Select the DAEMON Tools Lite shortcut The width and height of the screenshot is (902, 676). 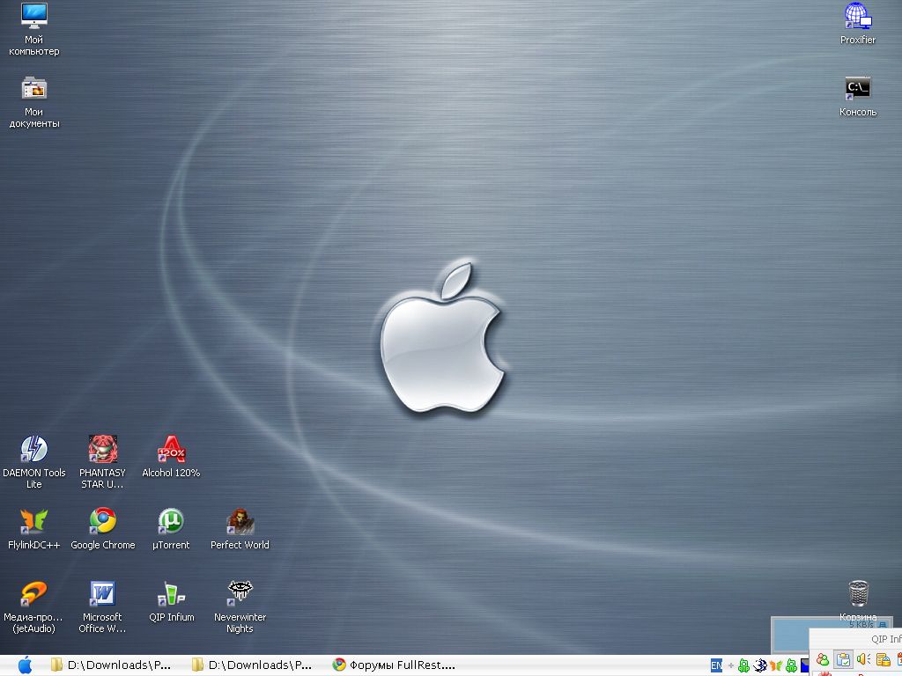[x=34, y=462]
